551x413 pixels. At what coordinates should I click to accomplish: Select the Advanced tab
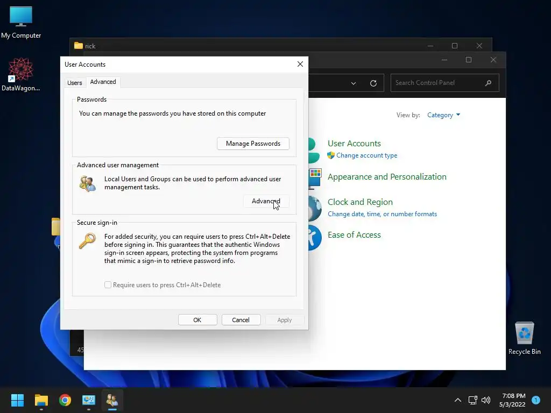coord(103,82)
